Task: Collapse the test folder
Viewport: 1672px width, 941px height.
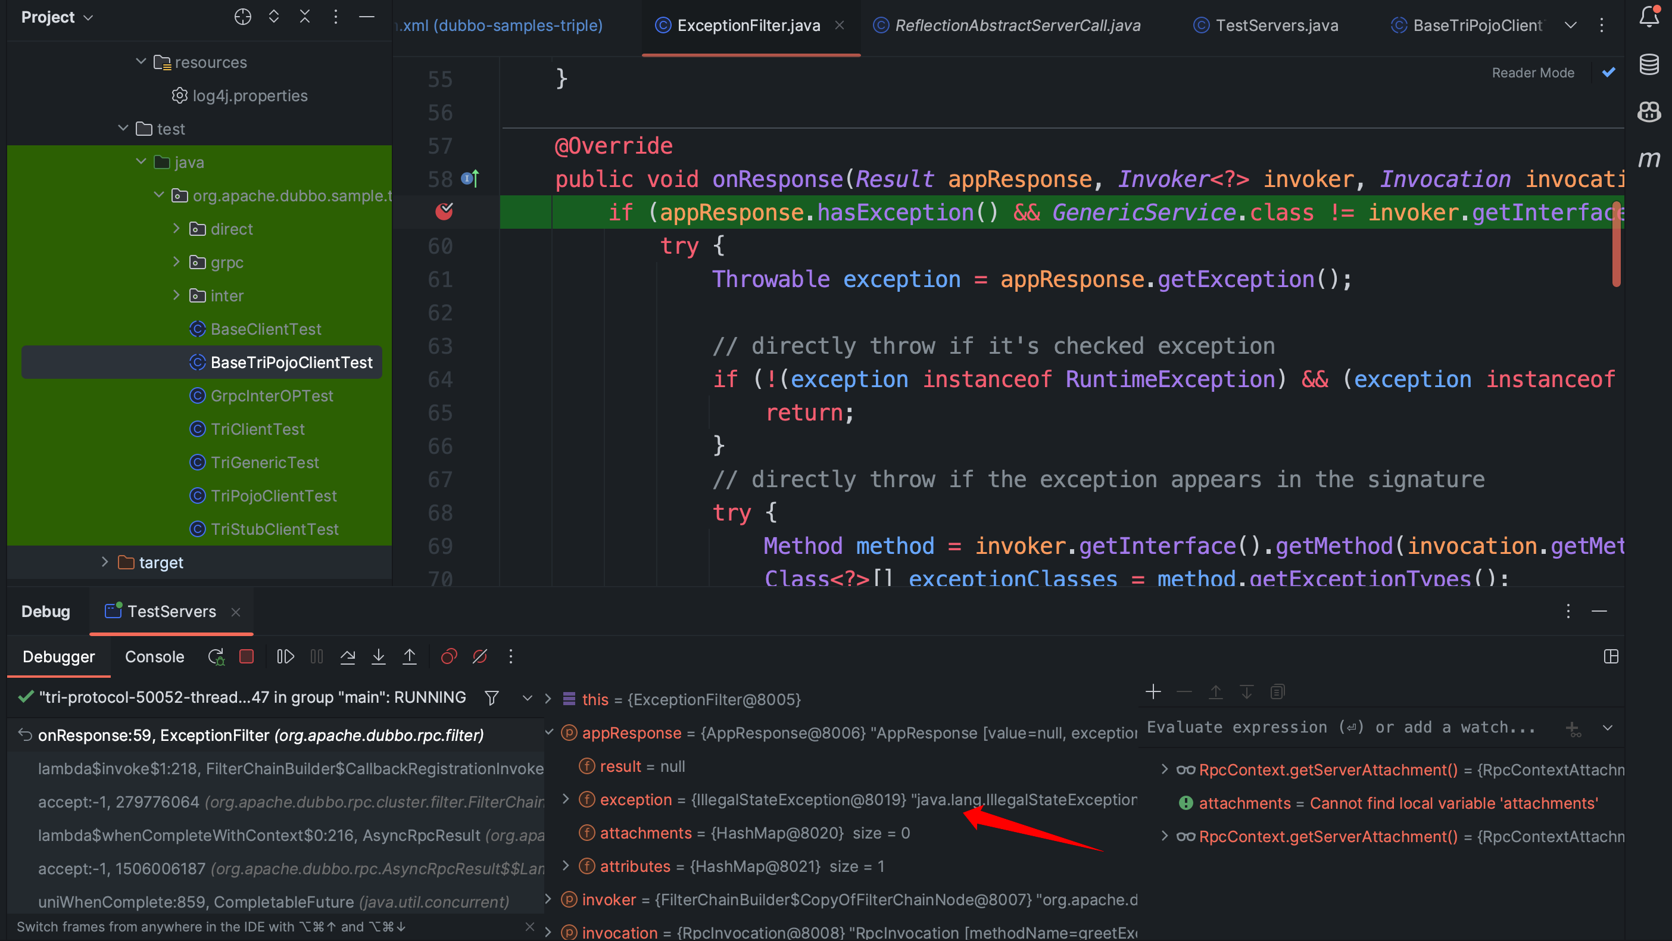Action: [123, 128]
